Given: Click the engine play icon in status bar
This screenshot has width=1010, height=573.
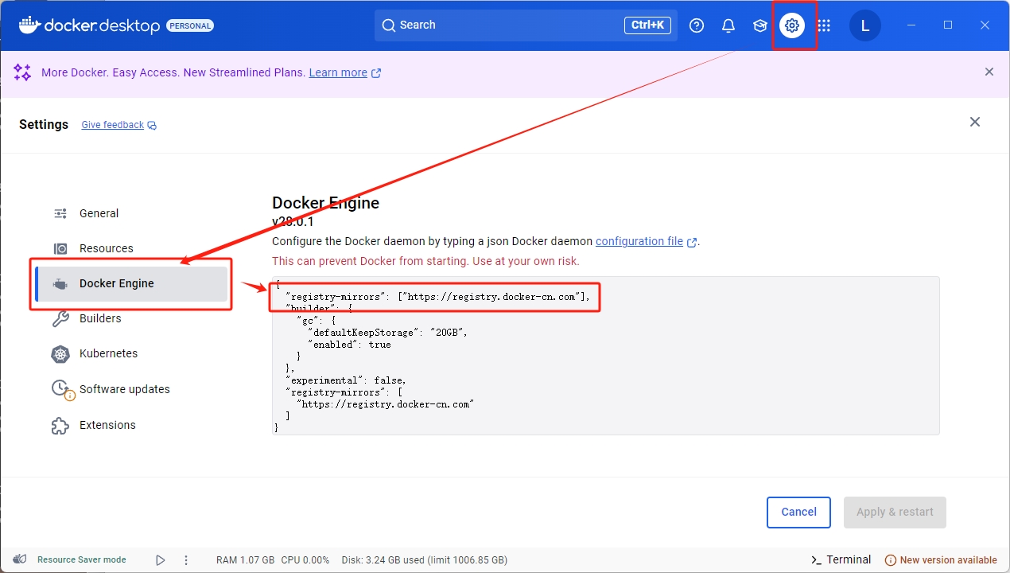Looking at the screenshot, I should click(x=161, y=560).
